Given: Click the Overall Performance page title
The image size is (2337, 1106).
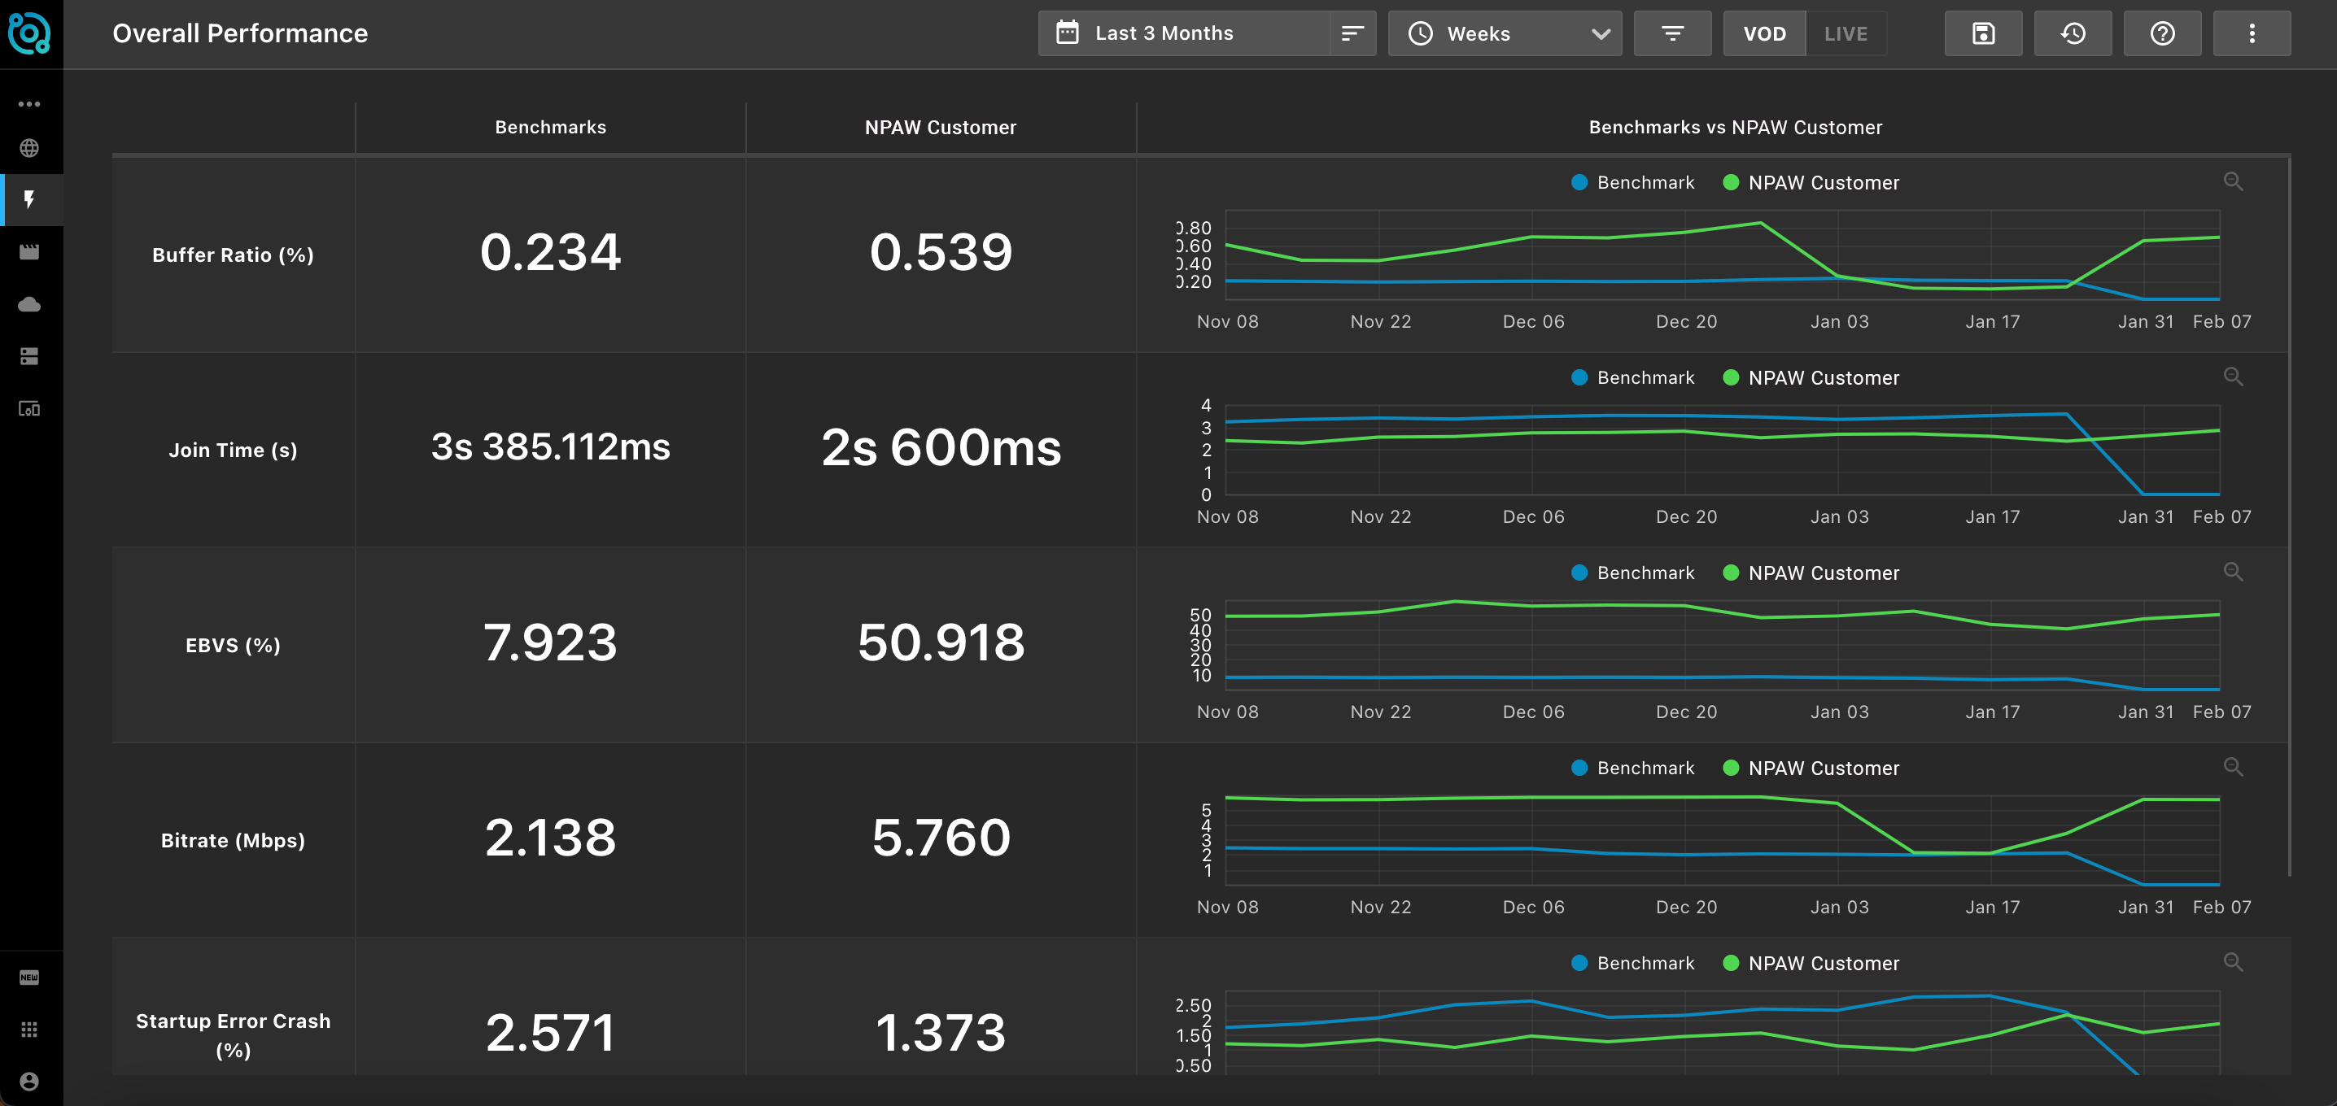Looking at the screenshot, I should [240, 33].
